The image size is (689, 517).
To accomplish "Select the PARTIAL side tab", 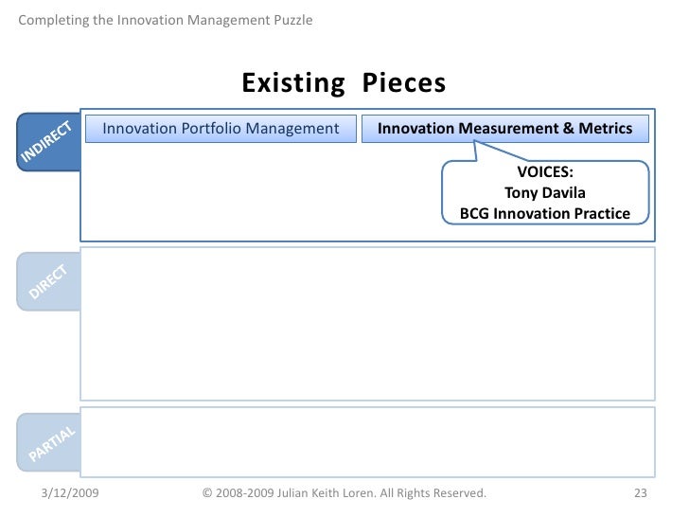I will [x=51, y=442].
